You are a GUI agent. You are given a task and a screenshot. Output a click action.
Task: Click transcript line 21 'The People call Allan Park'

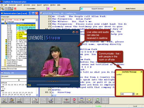(x=79, y=17)
